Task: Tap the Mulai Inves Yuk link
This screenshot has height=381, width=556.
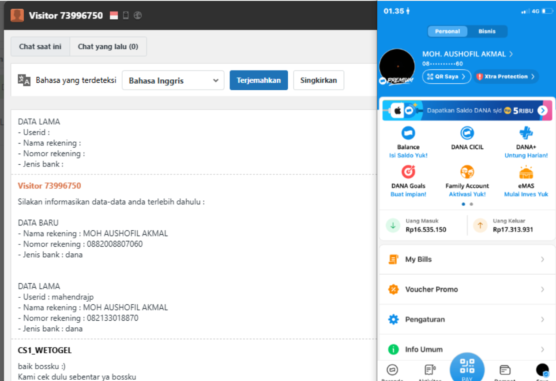Action: point(526,194)
